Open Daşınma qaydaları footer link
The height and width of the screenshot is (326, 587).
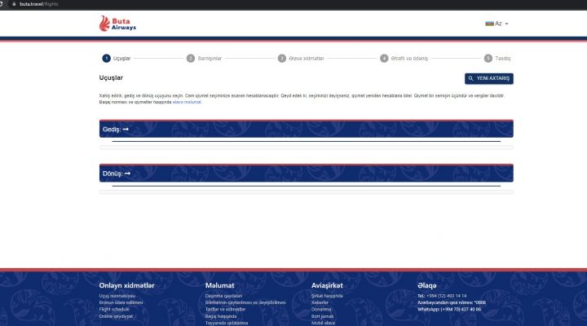pos(225,296)
